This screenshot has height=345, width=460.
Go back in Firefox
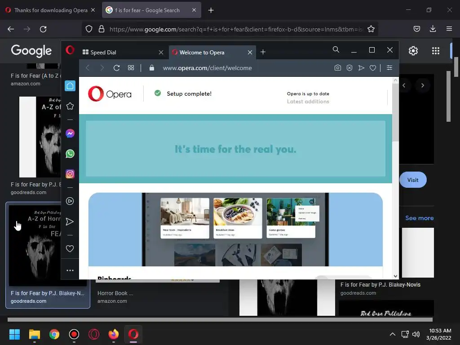pos(11,29)
